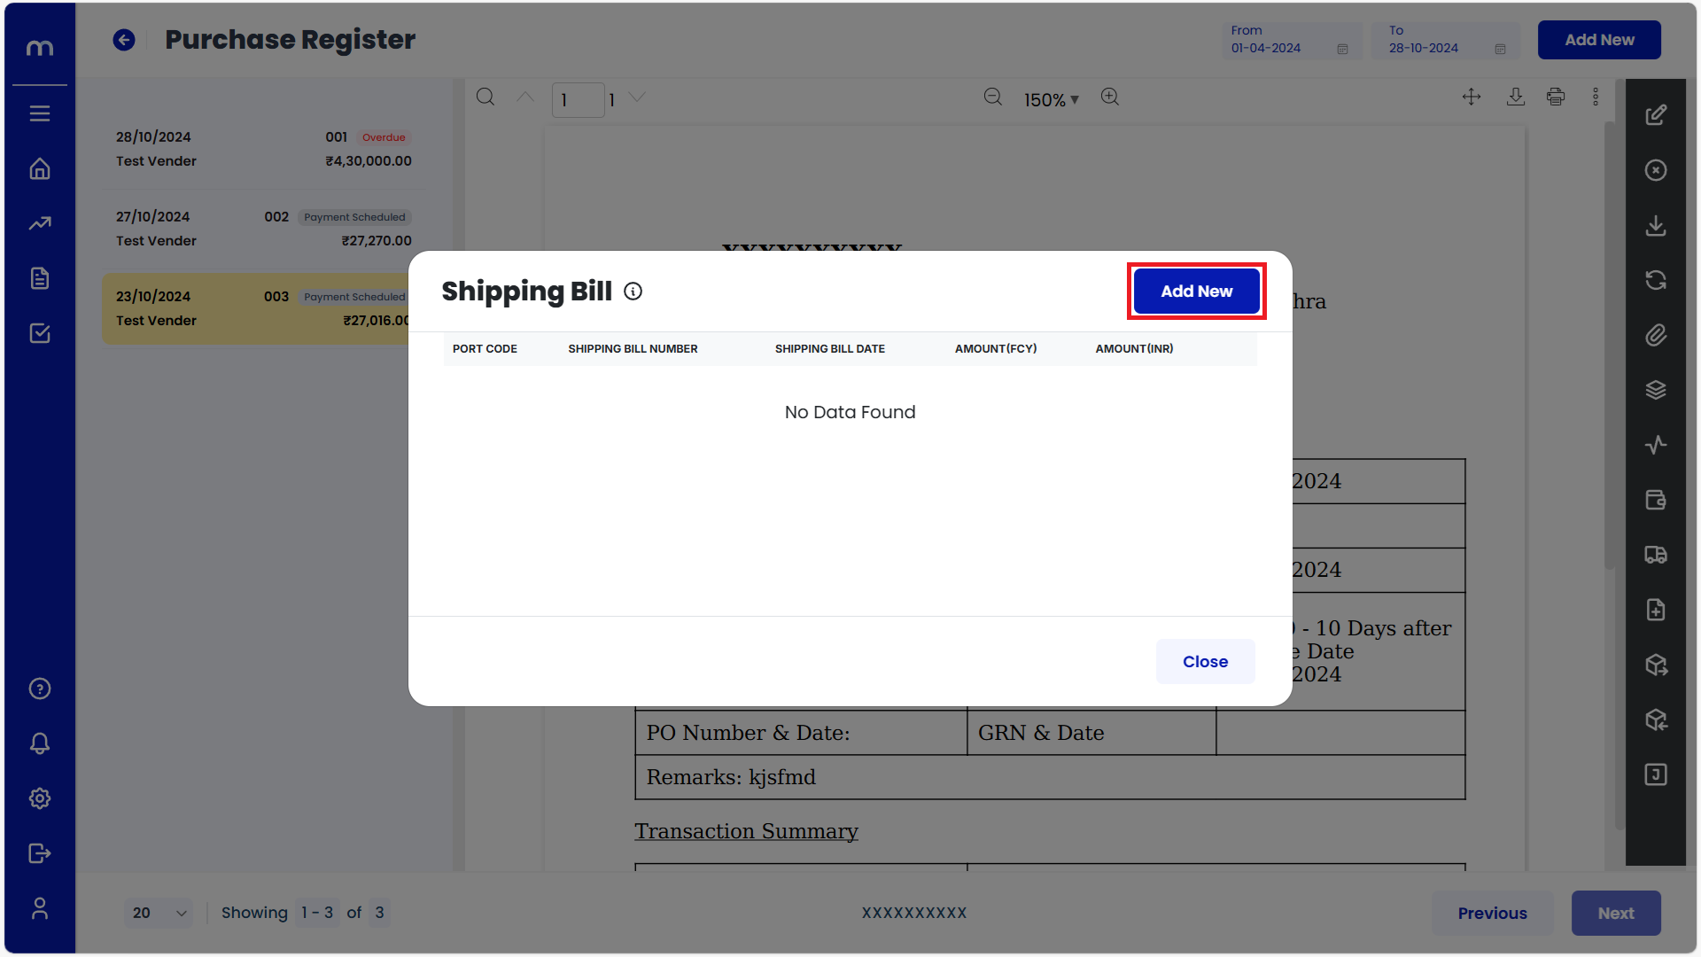Click the refresh sync icon in right panel
Image resolution: width=1701 pixels, height=957 pixels.
click(1656, 280)
